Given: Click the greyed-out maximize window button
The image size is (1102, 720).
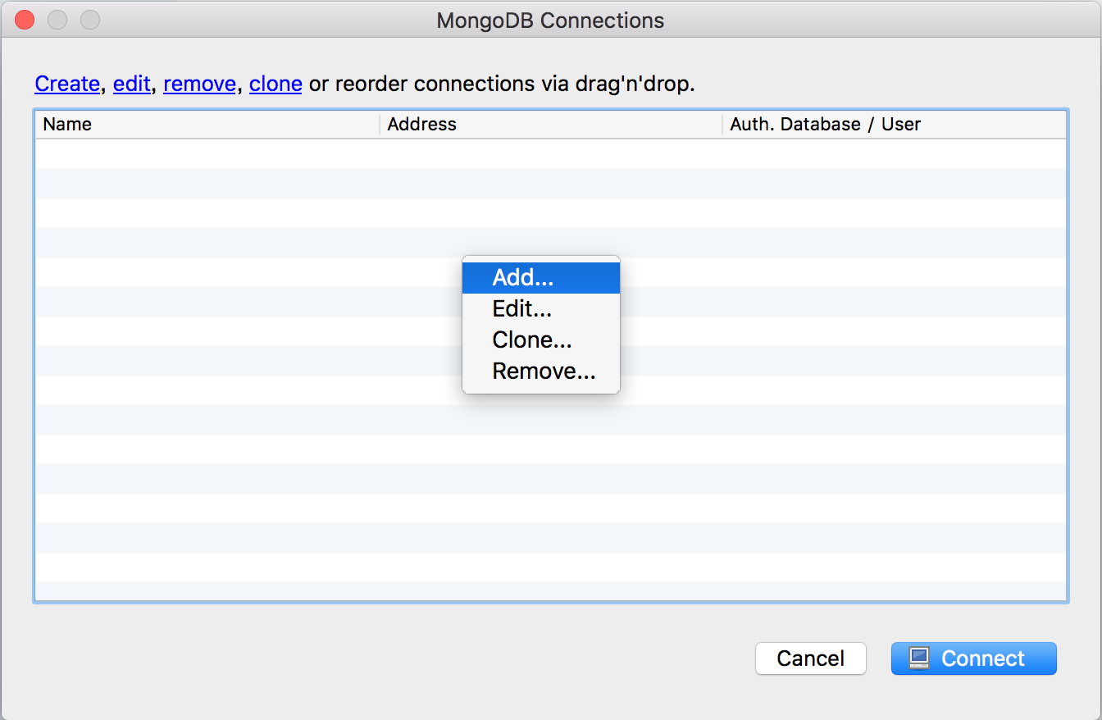Looking at the screenshot, I should 90,20.
